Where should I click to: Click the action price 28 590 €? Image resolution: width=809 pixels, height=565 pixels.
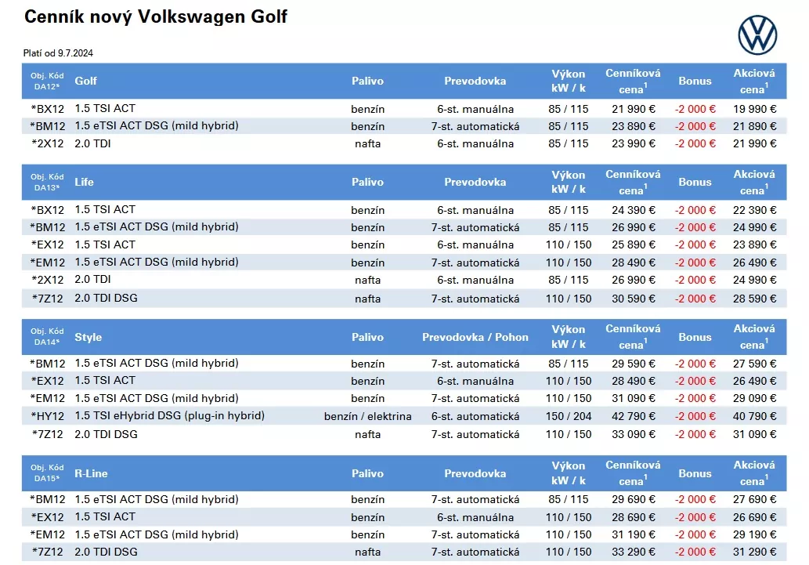(x=754, y=299)
